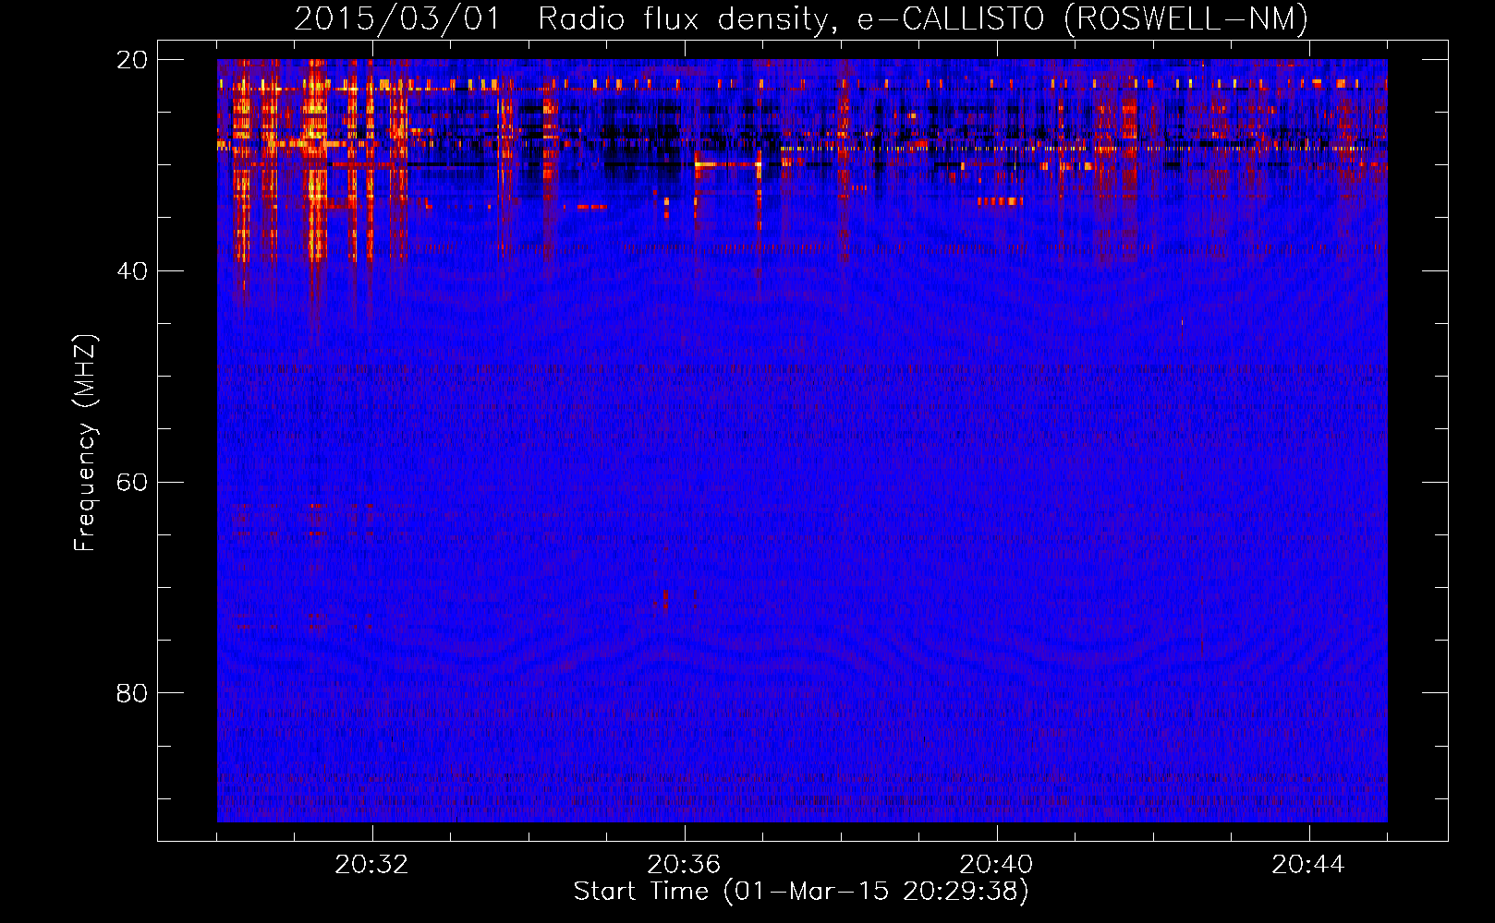The height and width of the screenshot is (923, 1495).
Task: Click the plot title '2015/03/01 Radio flux density, e-CALLISTO (ROSWELL-NM)'
Action: (x=801, y=18)
